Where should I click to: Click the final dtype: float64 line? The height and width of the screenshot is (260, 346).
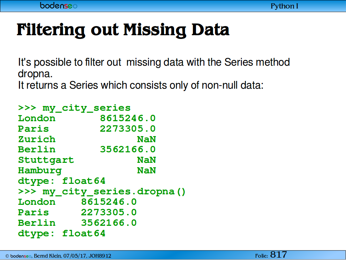point(62,234)
